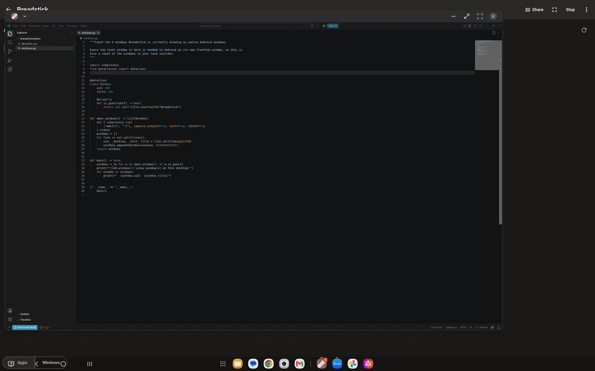Image resolution: width=595 pixels, height=371 pixels.
Task: Toggle the bottom Panel visibility
Action: pos(475,26)
